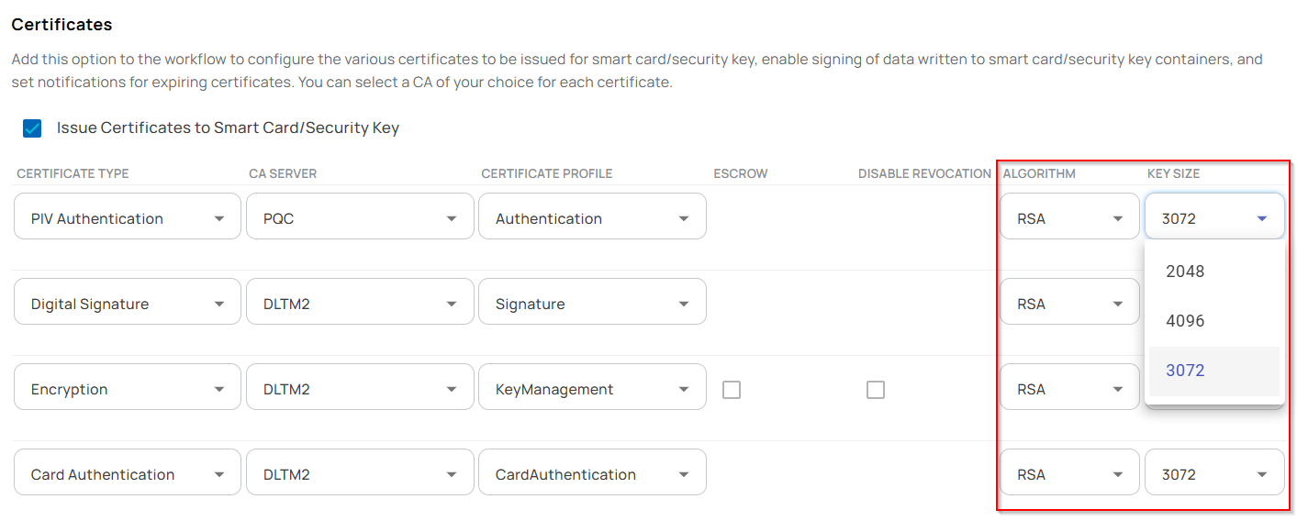This screenshot has height=521, width=1297.
Task: Choose 4096 from key size list
Action: coord(1185,321)
